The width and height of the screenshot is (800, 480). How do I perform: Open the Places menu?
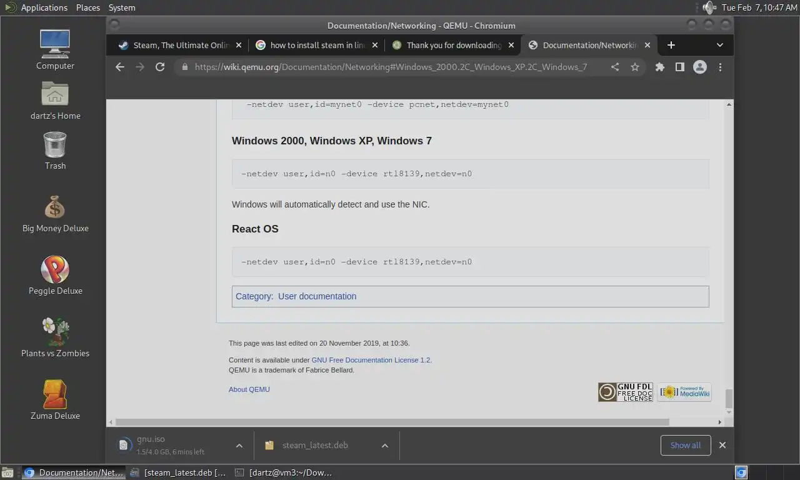[88, 7]
